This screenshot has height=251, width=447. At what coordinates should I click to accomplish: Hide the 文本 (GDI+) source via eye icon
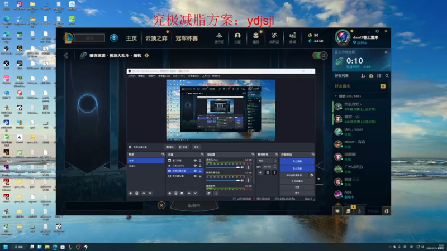[x=195, y=166]
